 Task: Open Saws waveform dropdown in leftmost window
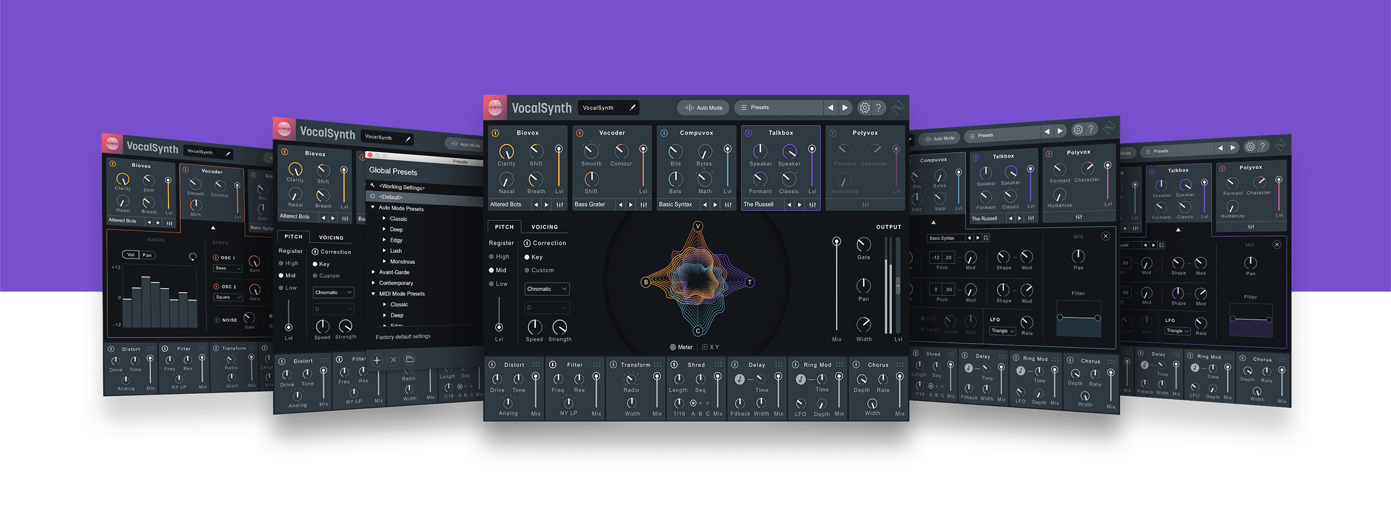pyautogui.click(x=227, y=268)
